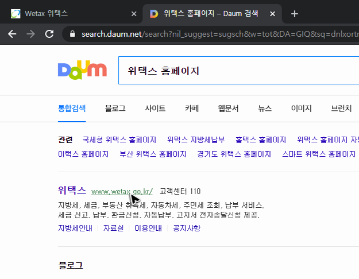Click related search 이택스 홈페이지
Image resolution: width=359 pixels, height=279 pixels.
83,154
